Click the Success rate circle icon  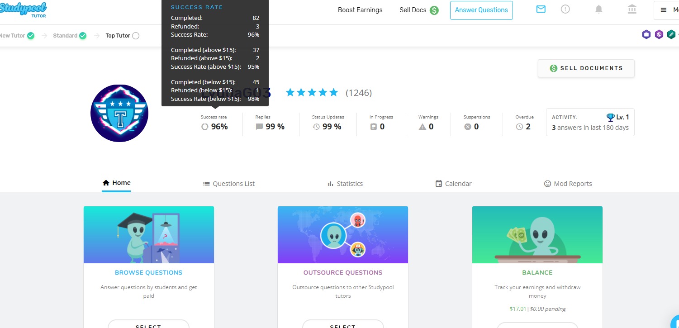coord(205,127)
